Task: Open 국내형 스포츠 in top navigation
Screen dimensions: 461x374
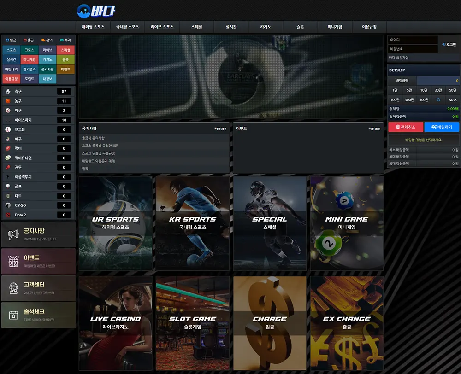Action: 127,27
